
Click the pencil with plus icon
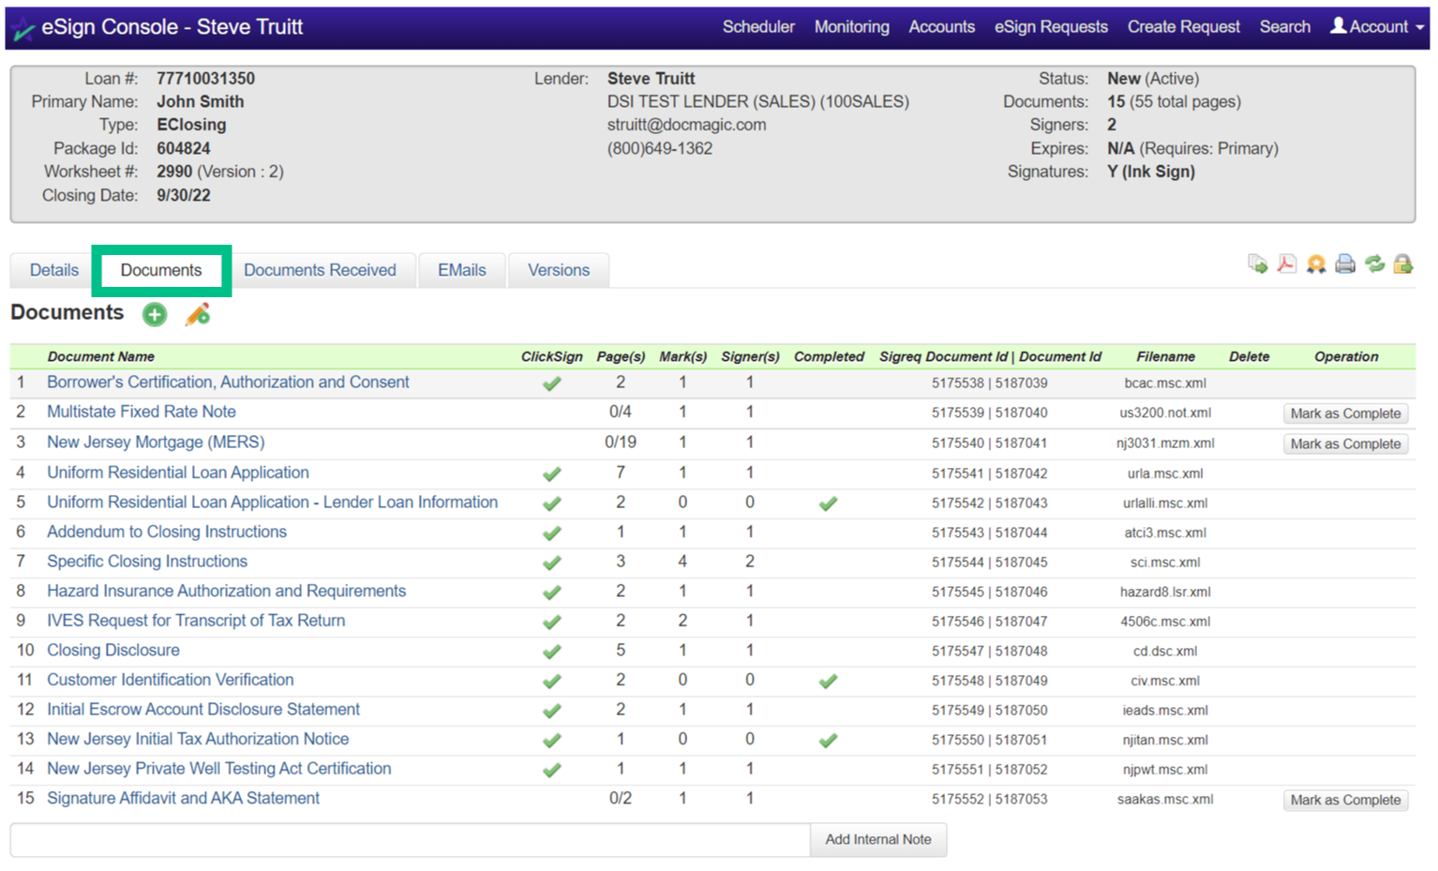197,315
